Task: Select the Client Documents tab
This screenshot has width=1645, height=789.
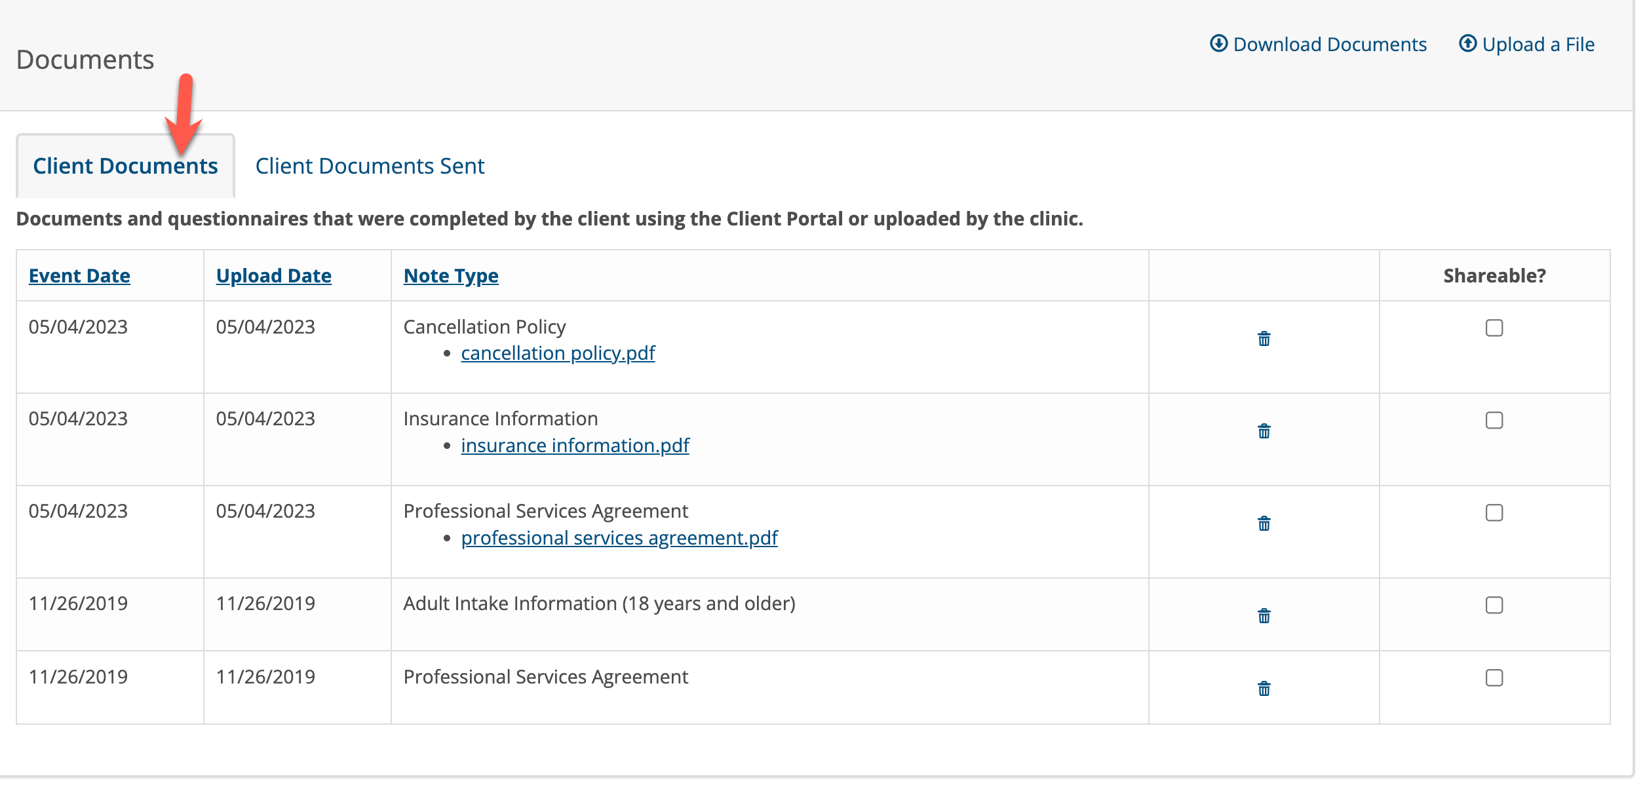Action: point(126,166)
